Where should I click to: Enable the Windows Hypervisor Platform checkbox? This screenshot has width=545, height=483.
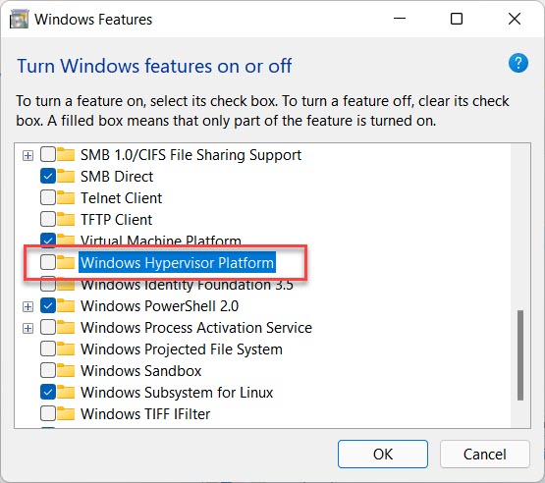[x=48, y=262]
